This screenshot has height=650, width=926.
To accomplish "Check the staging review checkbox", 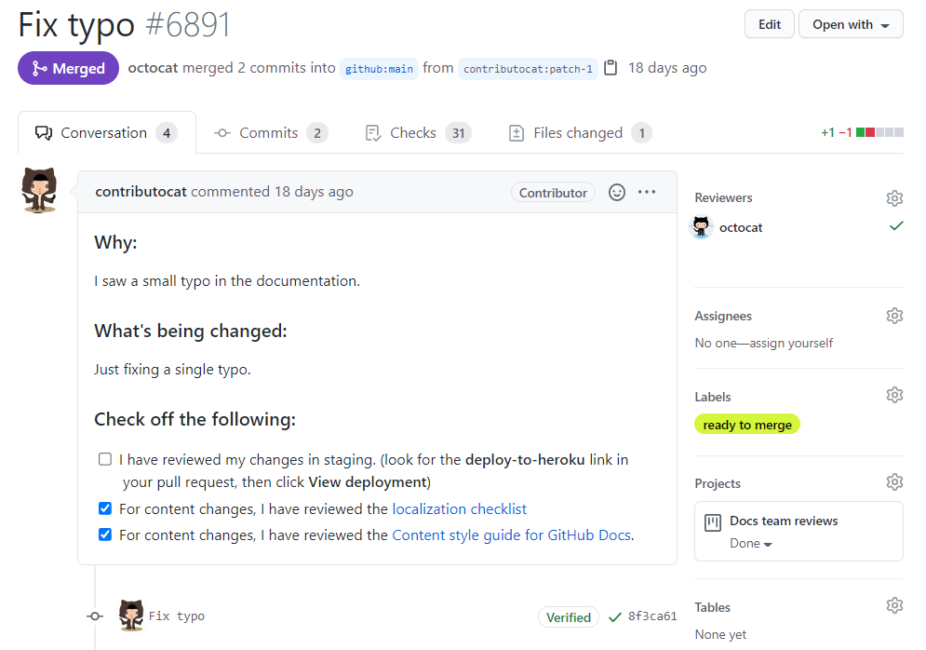I will tap(104, 458).
